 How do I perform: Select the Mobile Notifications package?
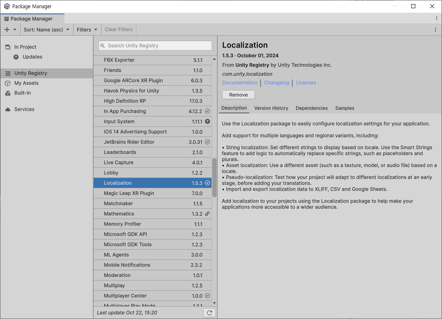[x=152, y=265]
